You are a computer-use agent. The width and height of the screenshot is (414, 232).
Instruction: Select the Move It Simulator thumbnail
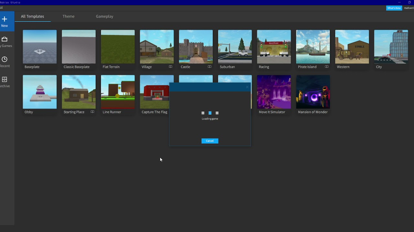click(x=274, y=92)
